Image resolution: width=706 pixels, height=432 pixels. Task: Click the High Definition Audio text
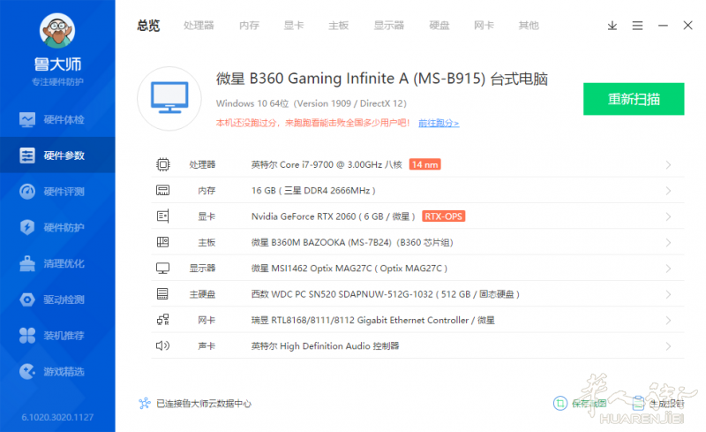click(x=325, y=346)
